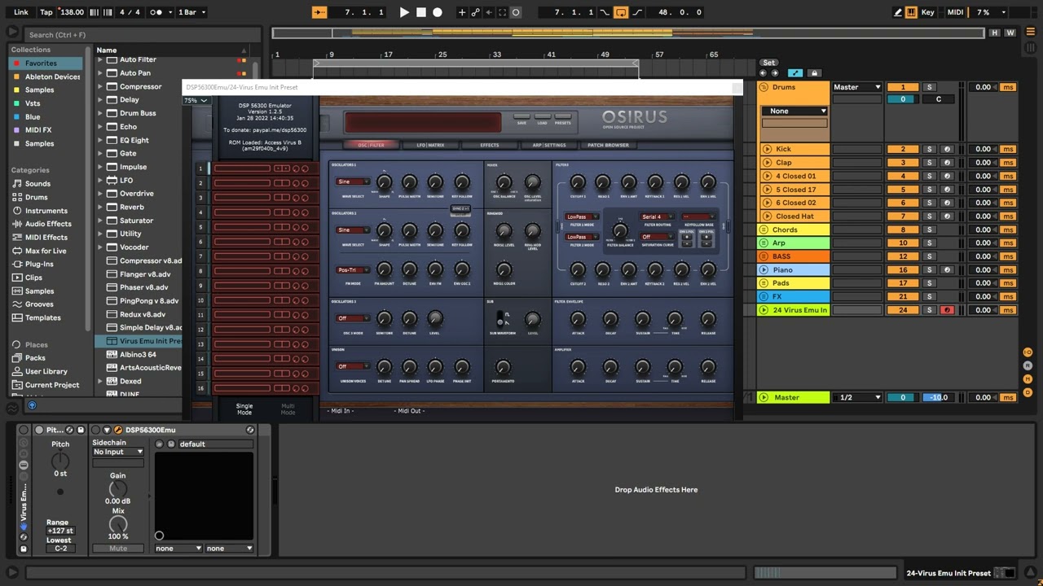Select Audio Effects category in browser
This screenshot has width=1043, height=586.
click(x=48, y=224)
